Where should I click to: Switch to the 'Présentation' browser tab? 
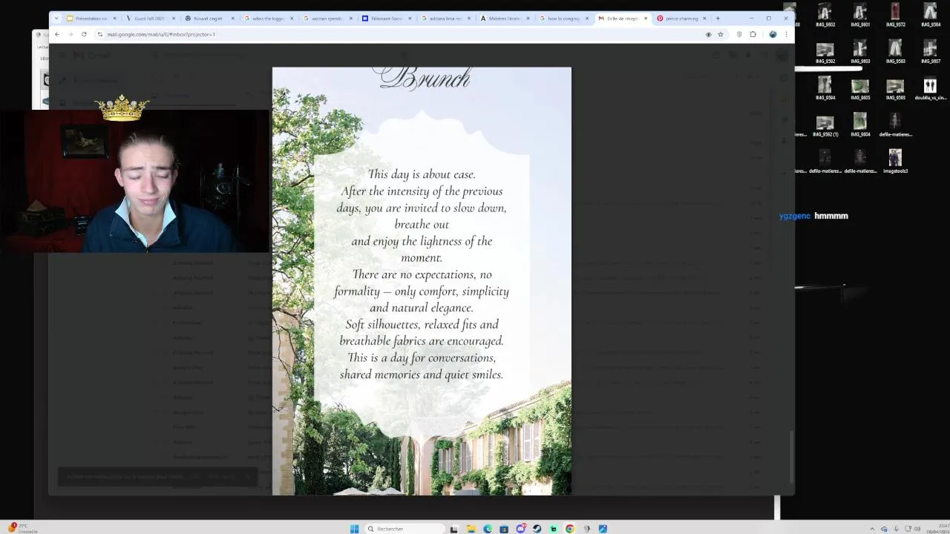(x=91, y=19)
